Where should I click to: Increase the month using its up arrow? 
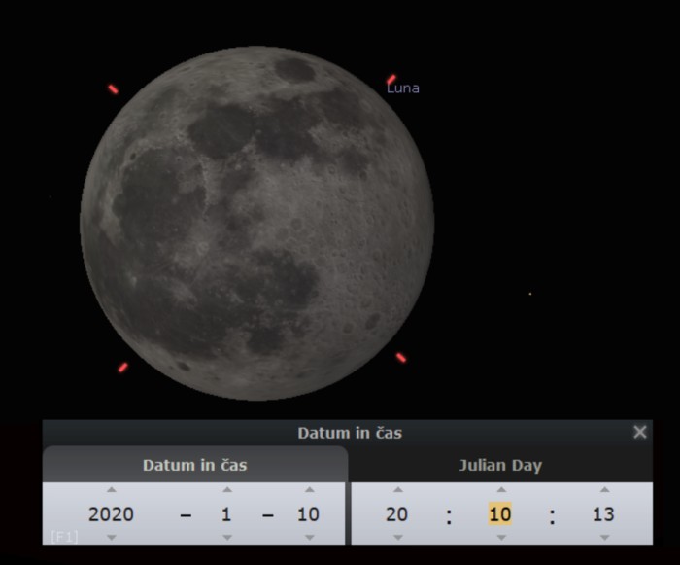click(x=226, y=490)
